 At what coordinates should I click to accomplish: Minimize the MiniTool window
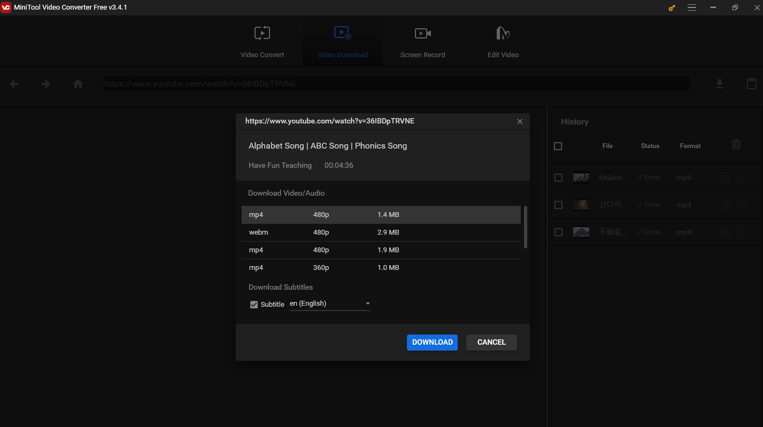click(x=713, y=8)
